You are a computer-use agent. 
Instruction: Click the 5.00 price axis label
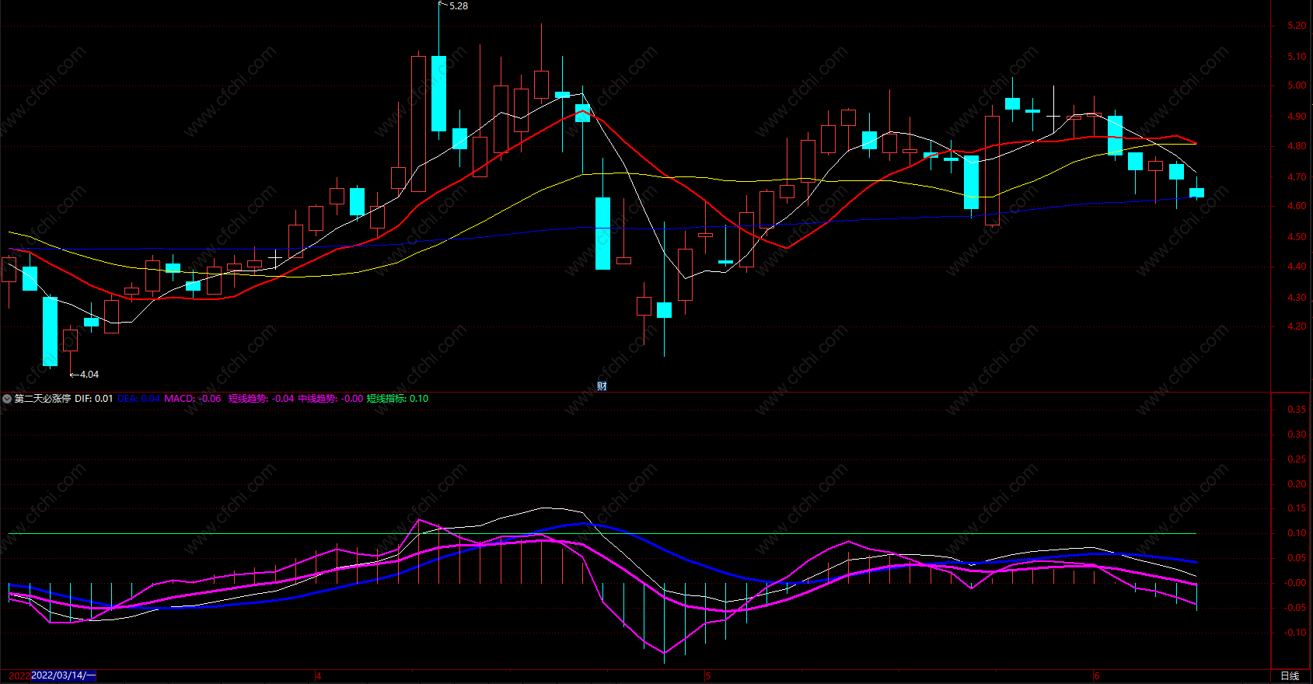(x=1297, y=86)
